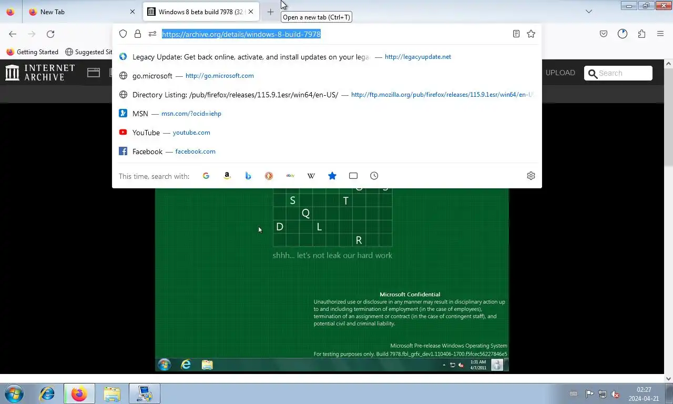Image resolution: width=673 pixels, height=404 pixels.
Task: Choose YouTube suggestion
Action: (x=327, y=133)
